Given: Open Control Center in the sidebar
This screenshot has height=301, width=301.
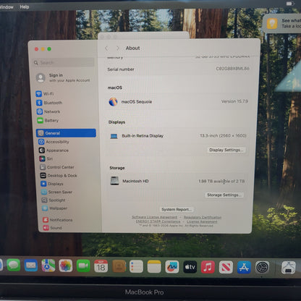Looking at the screenshot, I should click(57, 167).
